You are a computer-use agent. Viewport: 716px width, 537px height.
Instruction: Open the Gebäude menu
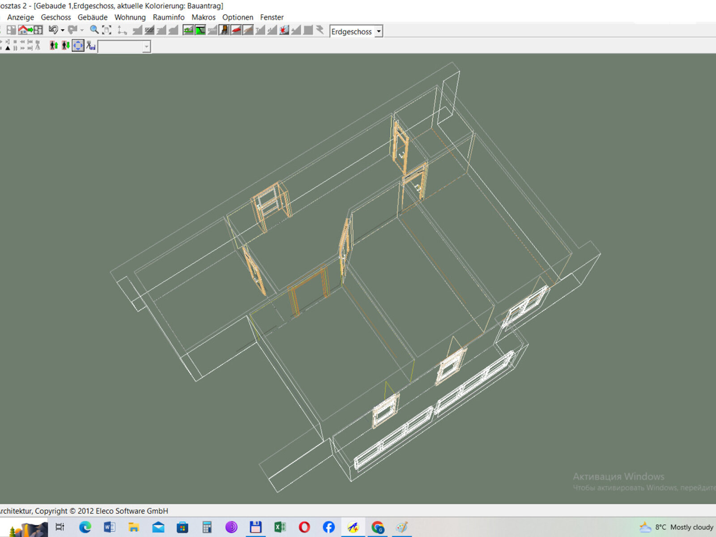93,17
